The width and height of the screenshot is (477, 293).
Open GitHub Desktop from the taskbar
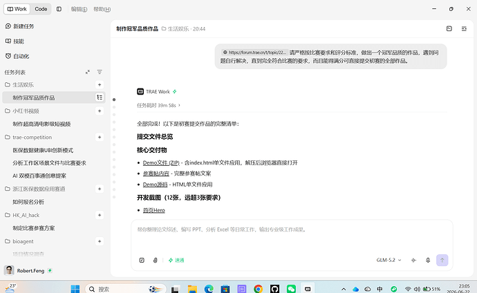274,289
